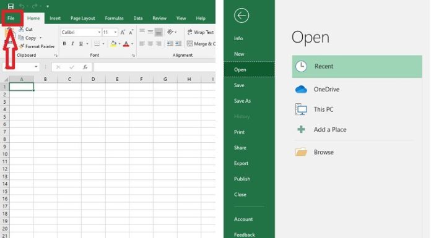Click the Bottom Align icon
Screen dimensions: 431x238
[x=159, y=32]
